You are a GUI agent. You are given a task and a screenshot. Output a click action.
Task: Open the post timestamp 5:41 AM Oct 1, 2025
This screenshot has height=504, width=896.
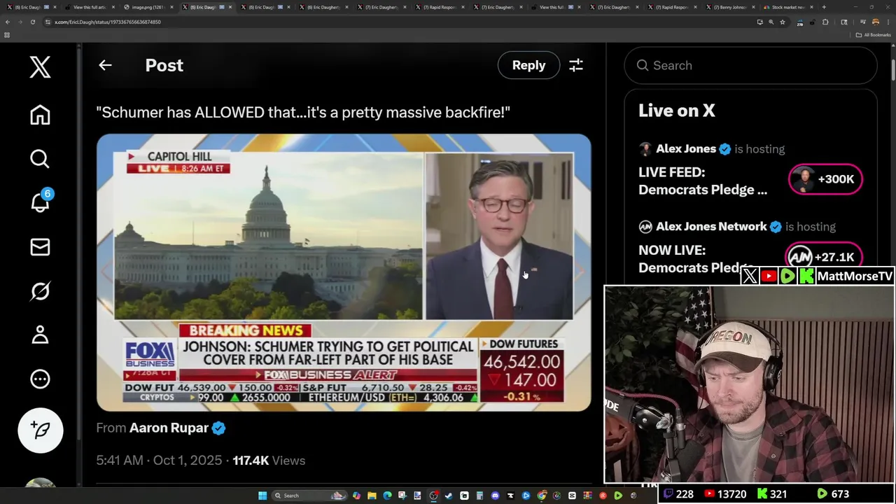[x=159, y=461]
